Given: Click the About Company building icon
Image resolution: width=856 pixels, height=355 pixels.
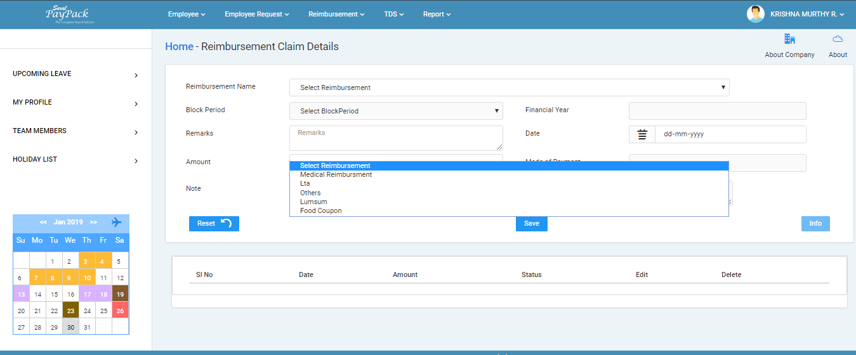Looking at the screenshot, I should tap(789, 39).
